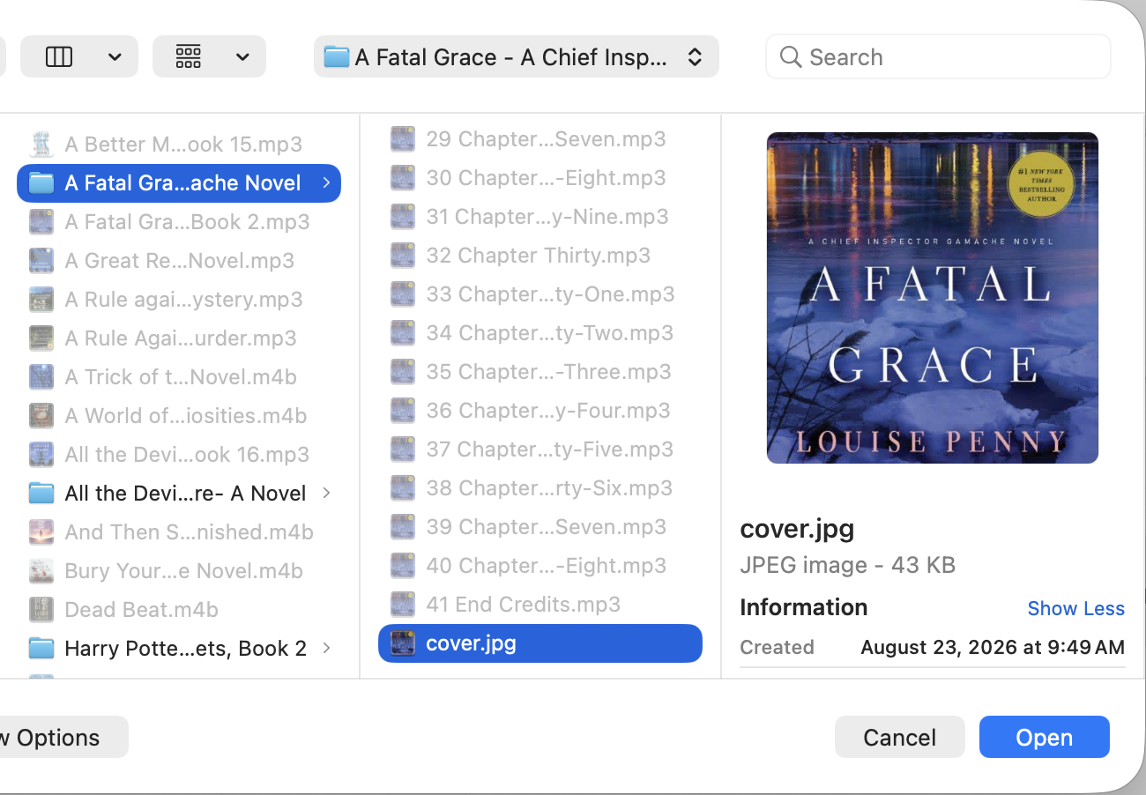The image size is (1146, 795).
Task: Click the cover.jpg file icon
Action: tap(403, 643)
